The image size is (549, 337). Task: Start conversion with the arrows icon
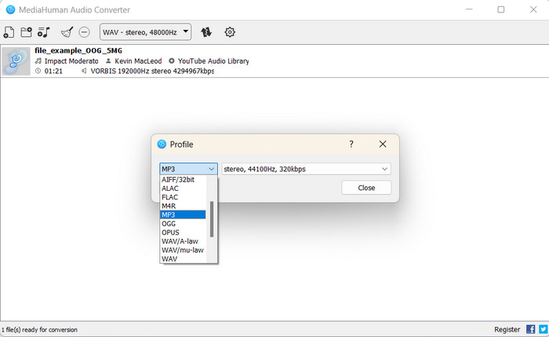click(x=206, y=32)
